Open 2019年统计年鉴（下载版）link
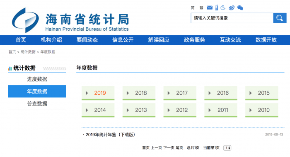This screenshot has height=157, width=290. click(x=110, y=135)
